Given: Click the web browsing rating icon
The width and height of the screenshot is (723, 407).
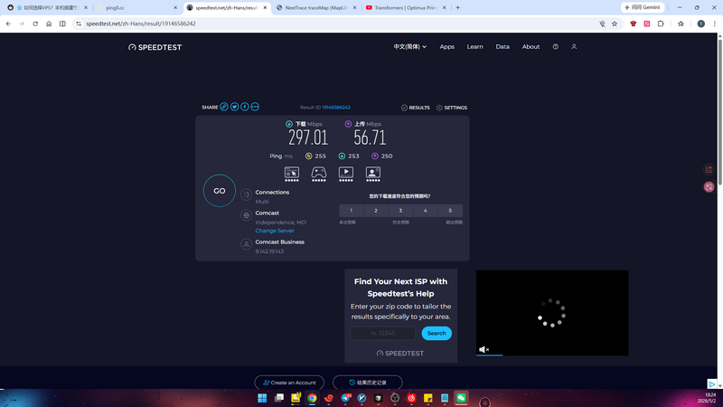Looking at the screenshot, I should [x=291, y=173].
